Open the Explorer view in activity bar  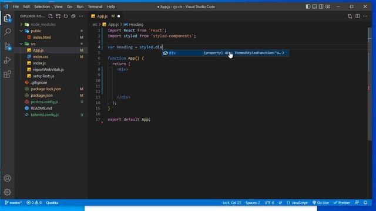pyautogui.click(x=7, y=18)
